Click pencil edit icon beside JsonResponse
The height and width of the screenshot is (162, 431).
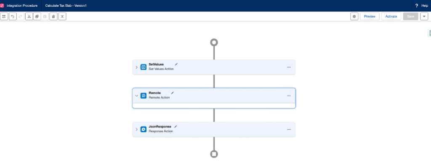tap(176, 126)
